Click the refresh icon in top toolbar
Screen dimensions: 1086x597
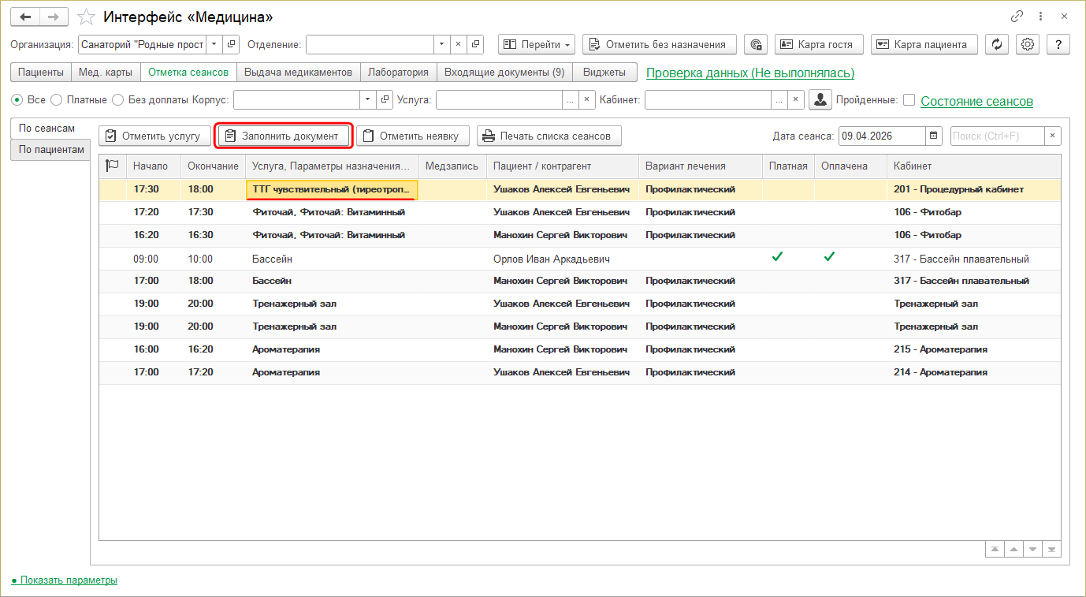(998, 44)
